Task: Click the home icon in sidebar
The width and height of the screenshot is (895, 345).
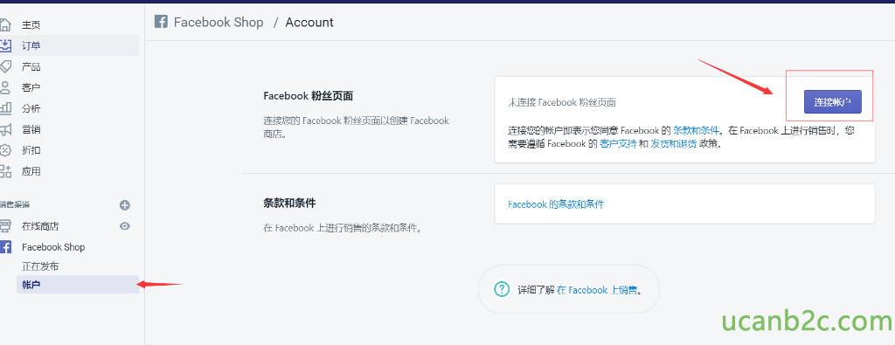Action: (5, 24)
